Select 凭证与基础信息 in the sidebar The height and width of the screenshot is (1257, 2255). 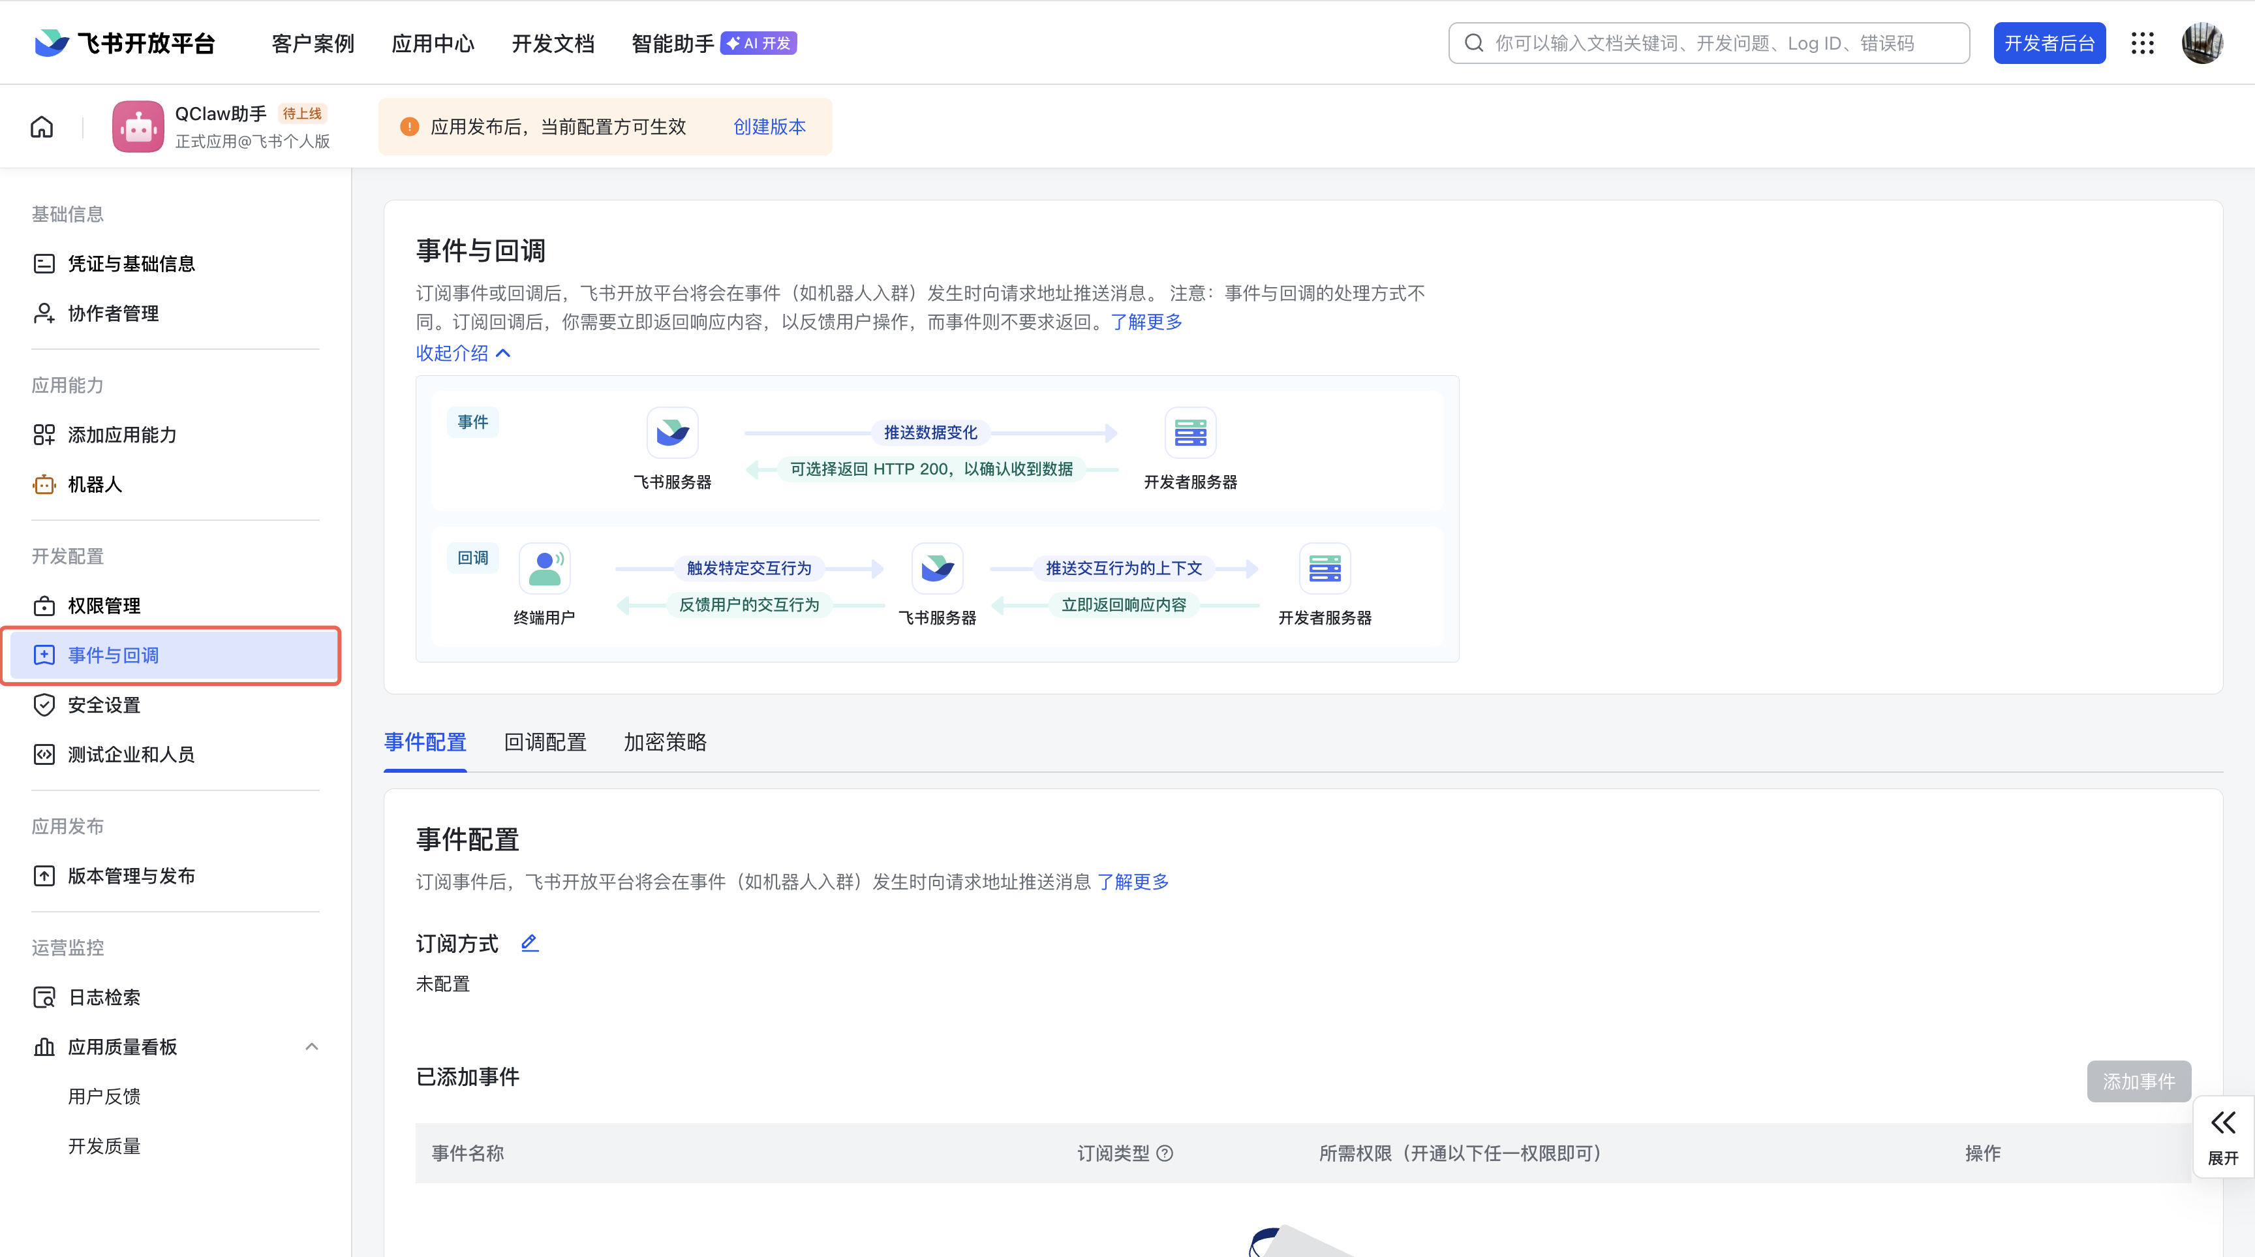(x=130, y=262)
